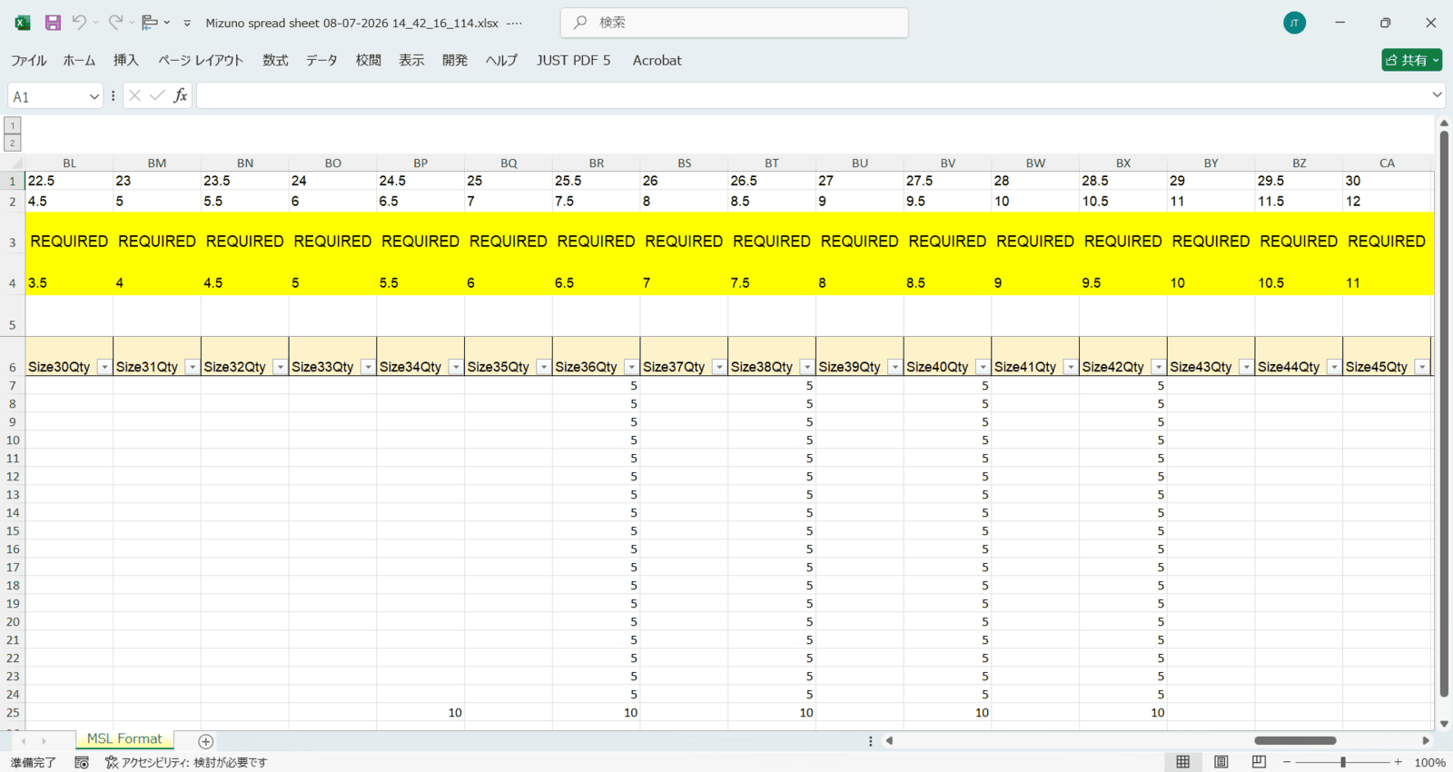Open Size32Qty filter dropdown
Viewport: 1453px width, 772px height.
pos(280,367)
